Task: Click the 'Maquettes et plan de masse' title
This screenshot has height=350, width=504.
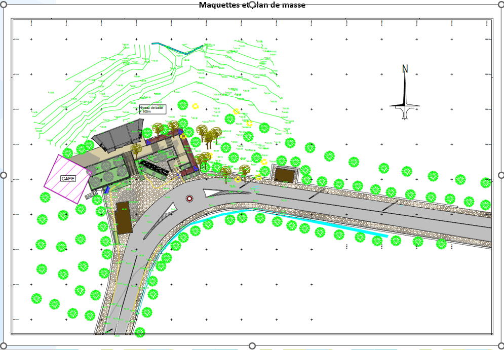Action: (x=252, y=5)
